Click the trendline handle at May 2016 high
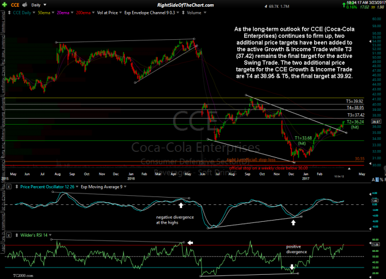386x279 pixels. [194, 39]
